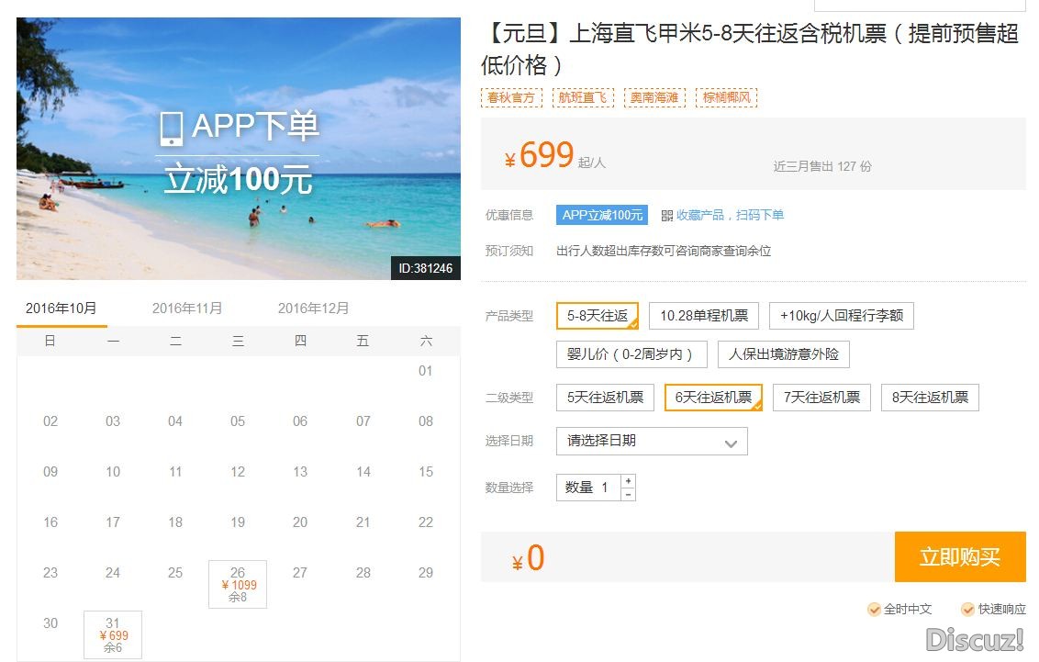
Task: Click the APP立减100元 promotion badge
Action: (602, 216)
